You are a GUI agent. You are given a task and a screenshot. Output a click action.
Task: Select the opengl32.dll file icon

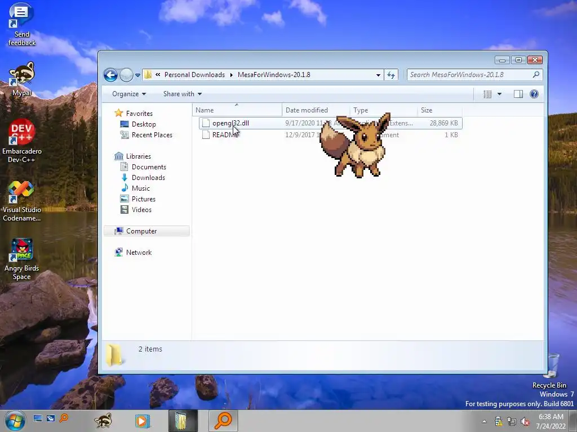coord(206,123)
